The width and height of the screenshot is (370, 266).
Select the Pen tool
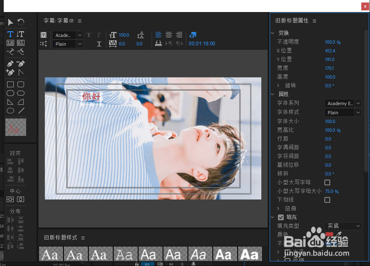[x=10, y=64]
